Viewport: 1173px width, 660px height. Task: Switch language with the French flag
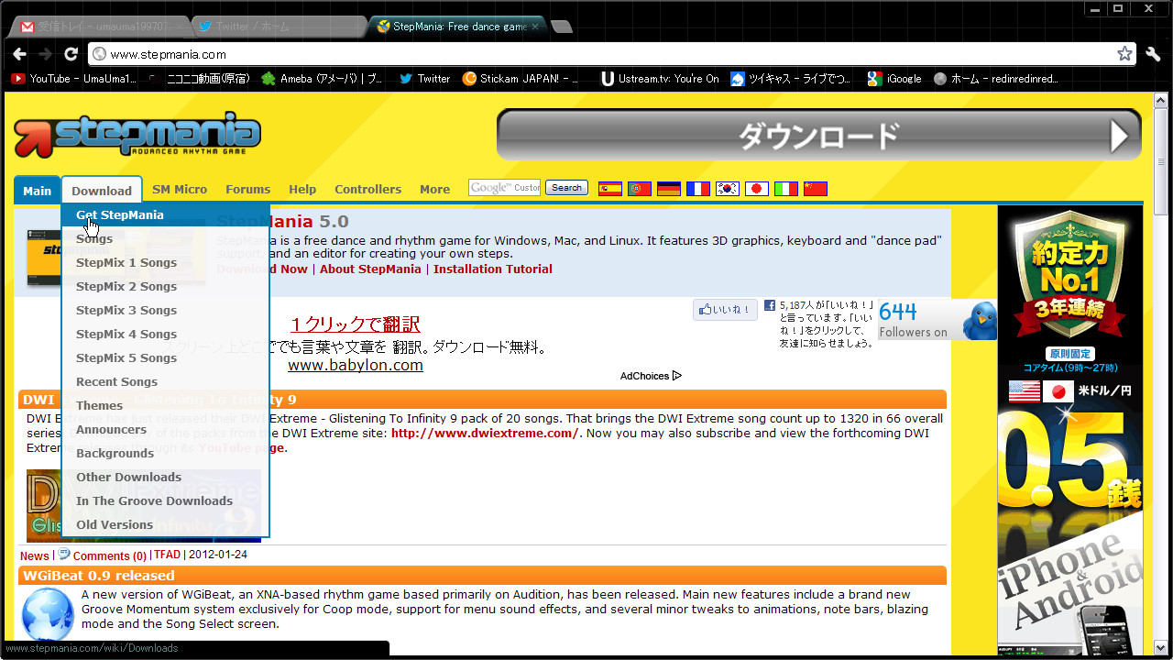click(x=698, y=189)
